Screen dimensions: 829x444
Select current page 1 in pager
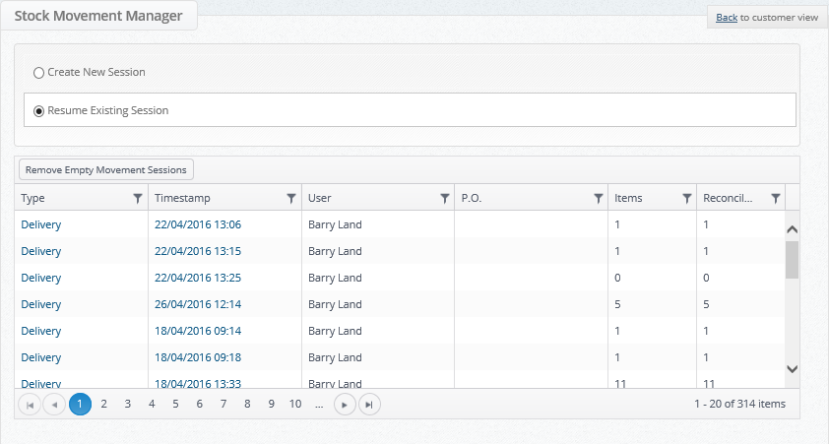[x=80, y=405]
